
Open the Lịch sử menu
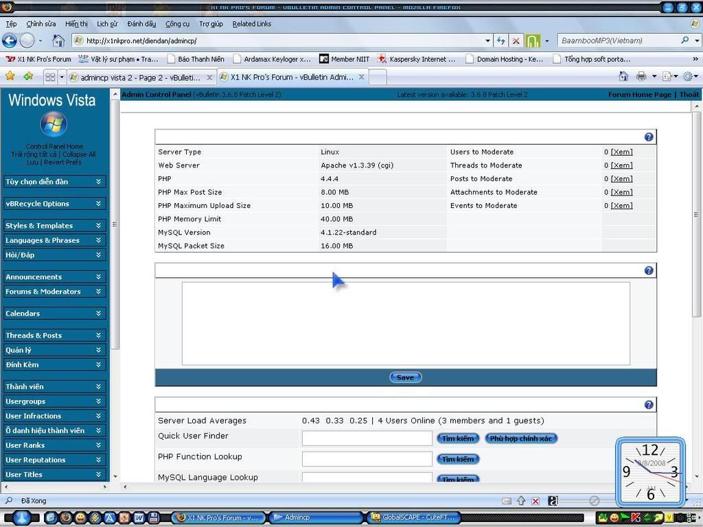click(107, 24)
